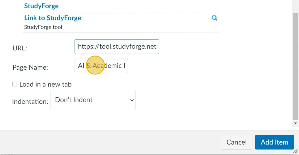Click the blue Add Item button
This screenshot has width=299, height=155.
(x=274, y=142)
